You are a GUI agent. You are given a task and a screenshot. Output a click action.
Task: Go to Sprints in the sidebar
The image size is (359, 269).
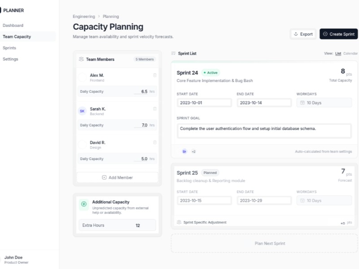(x=9, y=48)
